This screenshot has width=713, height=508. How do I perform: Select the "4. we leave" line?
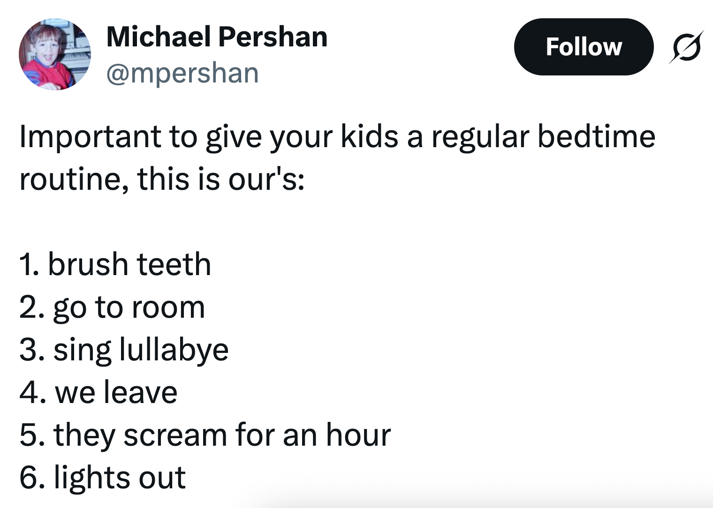(x=99, y=392)
